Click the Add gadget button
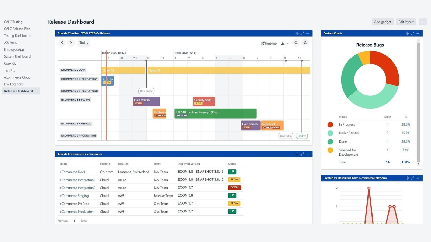The height and width of the screenshot is (242, 431). pyautogui.click(x=382, y=22)
